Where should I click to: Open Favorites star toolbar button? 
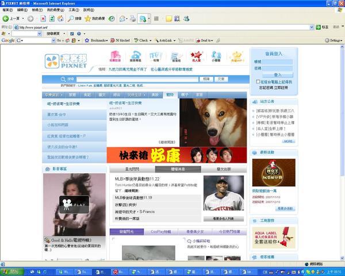(x=95, y=19)
